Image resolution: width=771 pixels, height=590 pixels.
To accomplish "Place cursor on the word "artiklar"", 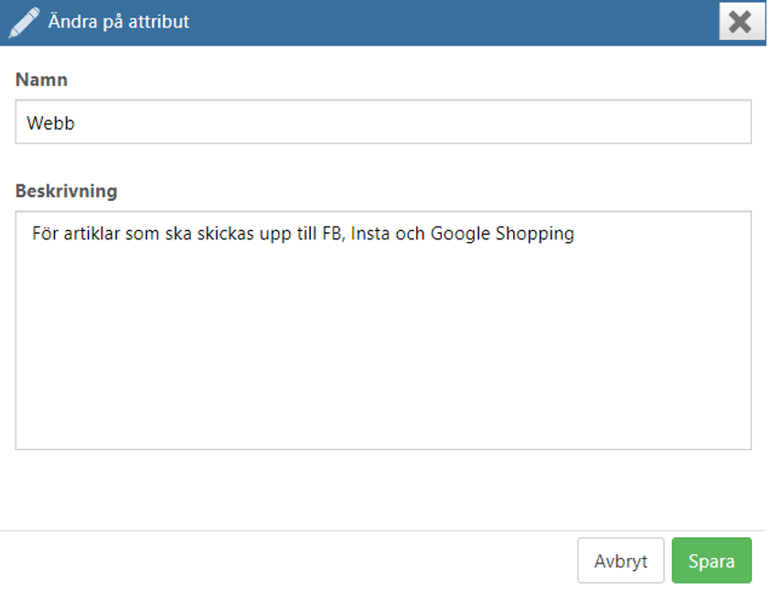I will pyautogui.click(x=92, y=234).
